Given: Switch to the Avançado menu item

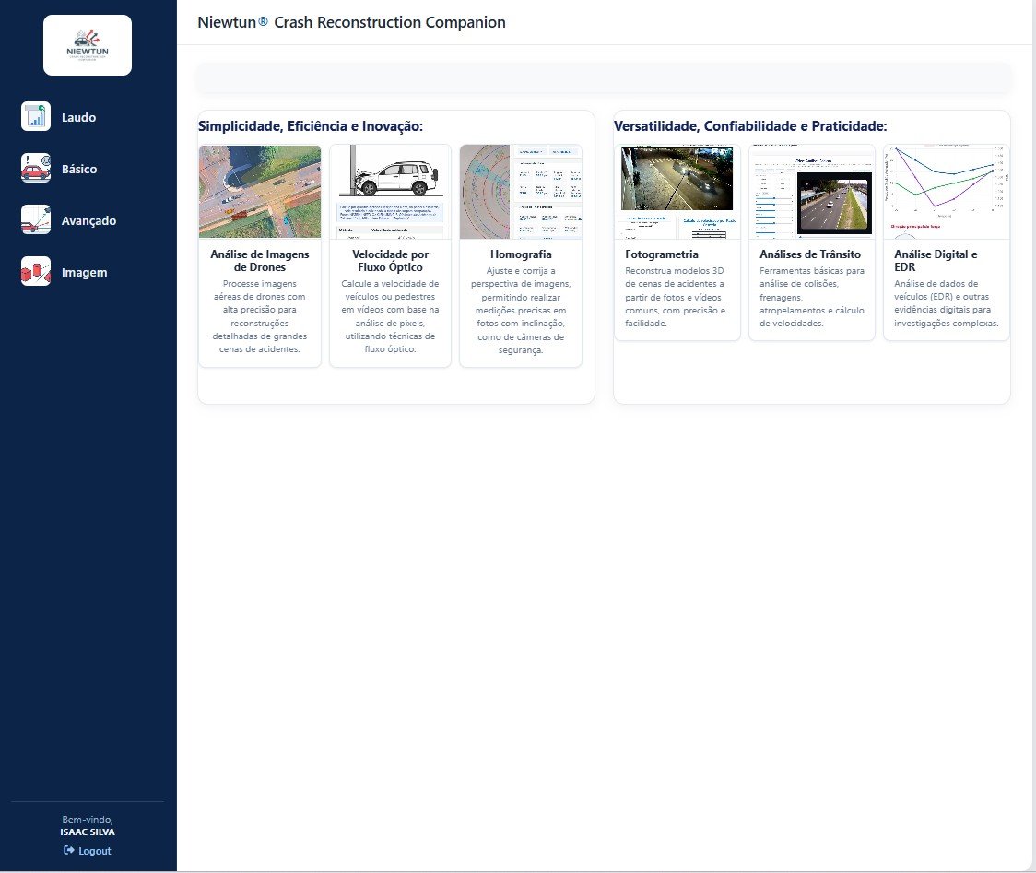Looking at the screenshot, I should point(88,220).
